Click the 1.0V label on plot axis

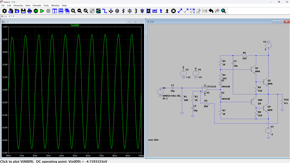[x=5, y=27]
